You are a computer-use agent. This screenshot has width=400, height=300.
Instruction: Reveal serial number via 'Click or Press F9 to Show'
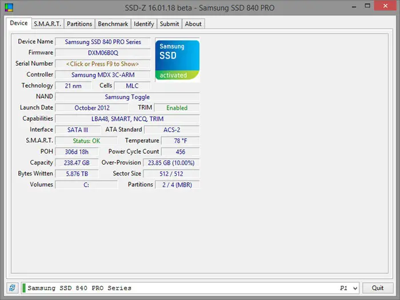tap(102, 64)
